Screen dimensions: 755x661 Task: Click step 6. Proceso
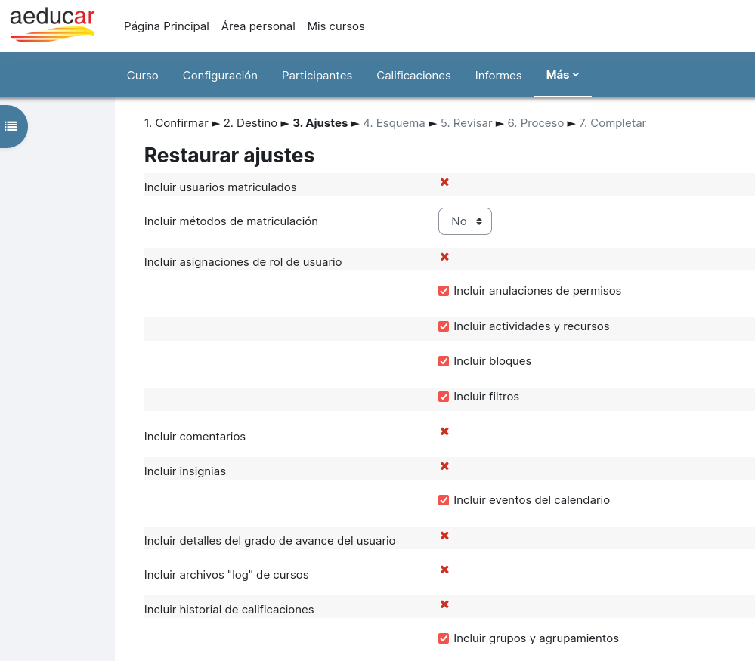[535, 123]
